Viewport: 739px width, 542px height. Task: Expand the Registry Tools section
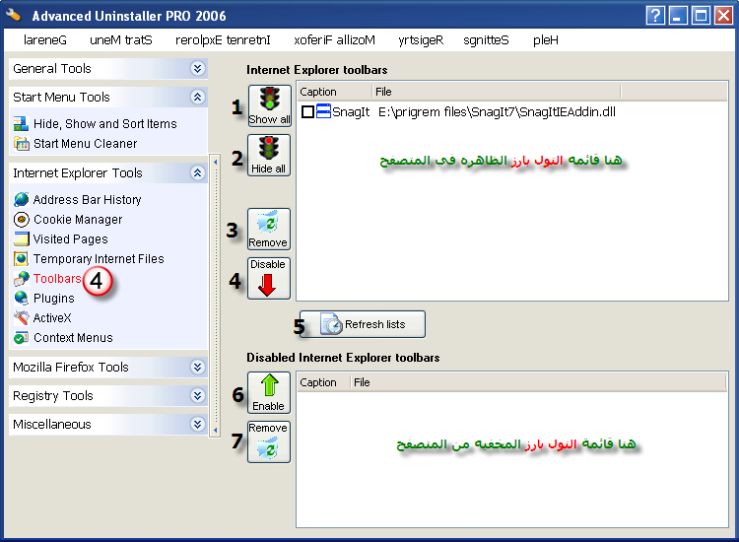tap(197, 395)
